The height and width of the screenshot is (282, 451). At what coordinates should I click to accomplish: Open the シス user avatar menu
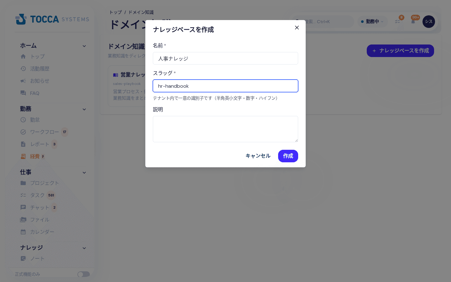429,22
